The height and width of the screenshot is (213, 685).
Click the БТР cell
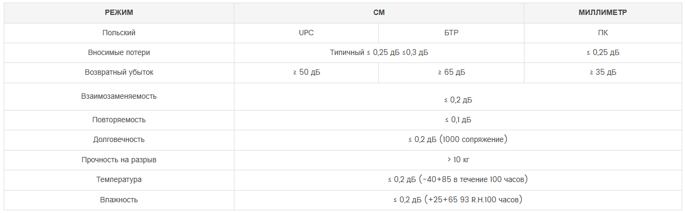(x=451, y=33)
